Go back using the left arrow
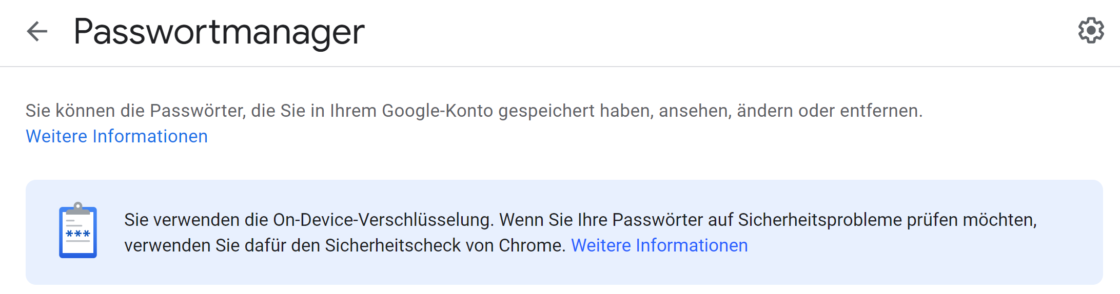Image resolution: width=1120 pixels, height=294 pixels. (37, 31)
